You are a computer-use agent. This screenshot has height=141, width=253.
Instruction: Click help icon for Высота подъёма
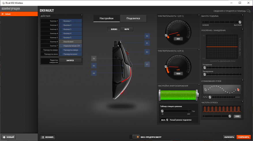tap(242, 15)
